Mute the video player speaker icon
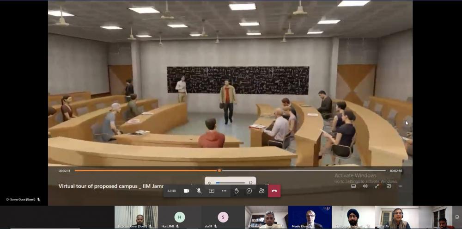This screenshot has width=462, height=229. point(365,186)
